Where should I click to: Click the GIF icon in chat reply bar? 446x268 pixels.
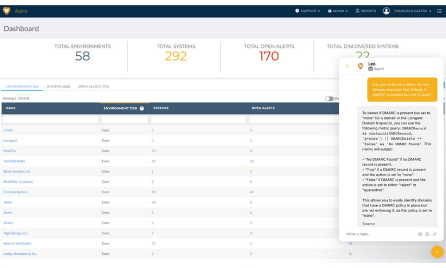tap(420, 234)
